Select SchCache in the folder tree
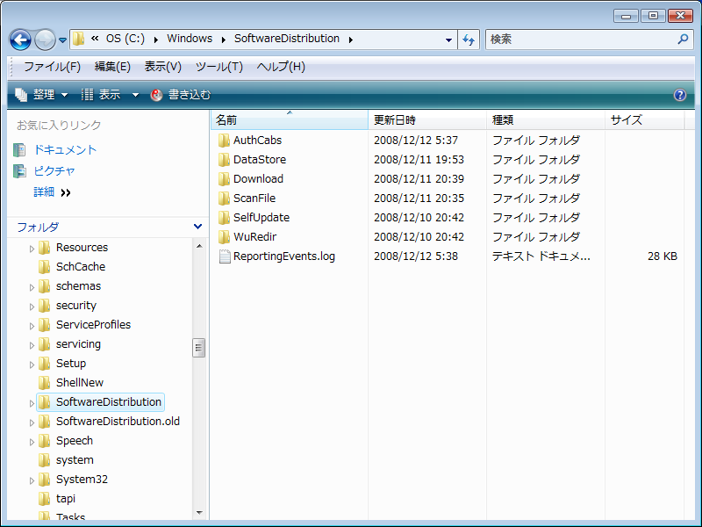 (81, 267)
